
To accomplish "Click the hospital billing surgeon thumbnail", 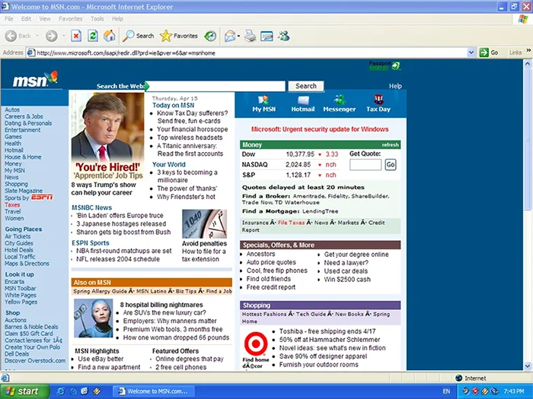I will point(93,318).
